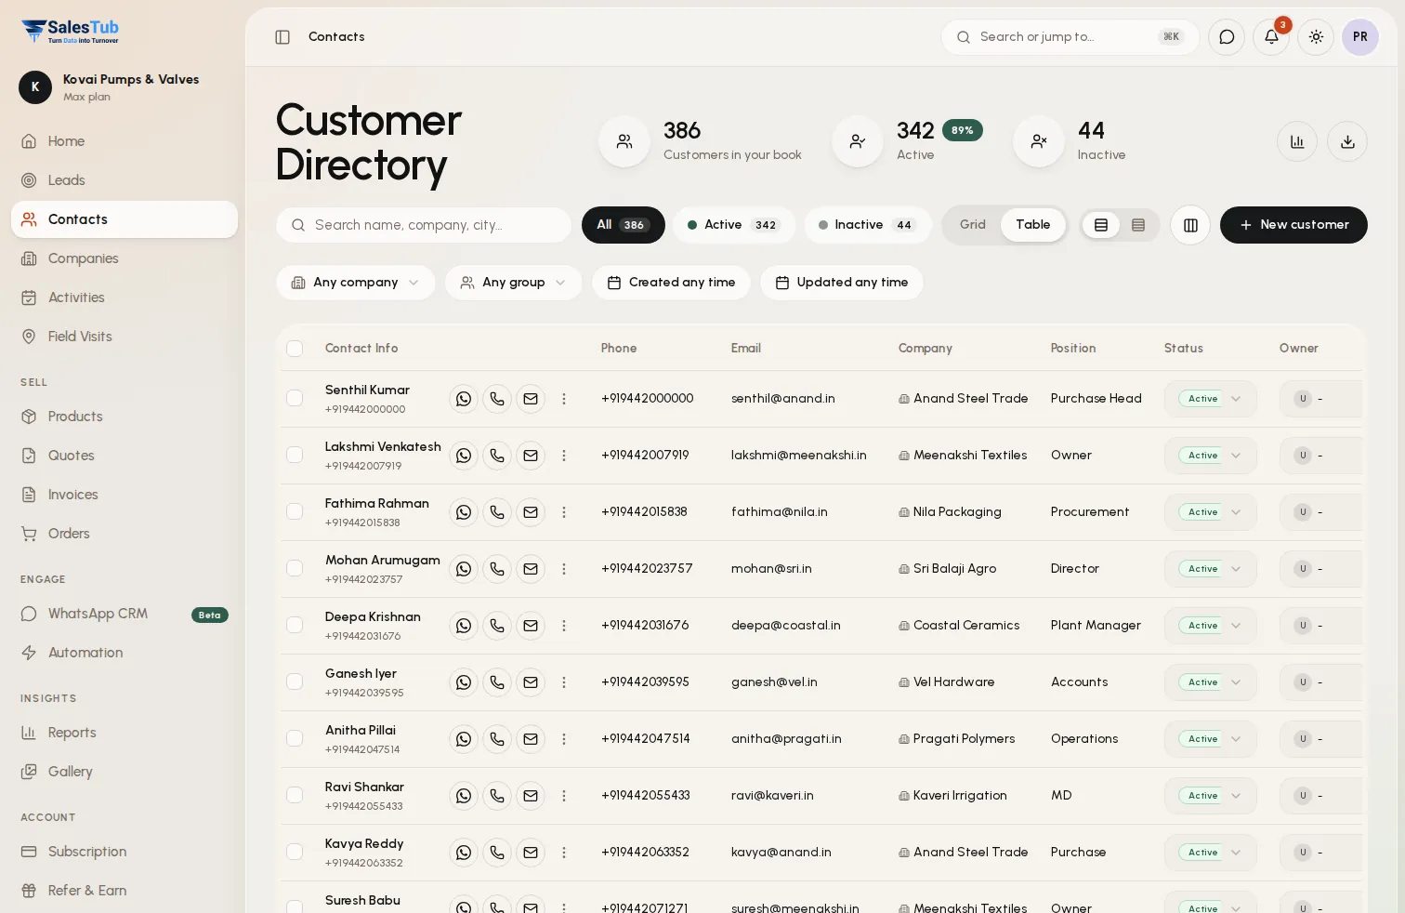Open status dropdown for Senthil Kumar
This screenshot has height=913, width=1405.
[1211, 399]
